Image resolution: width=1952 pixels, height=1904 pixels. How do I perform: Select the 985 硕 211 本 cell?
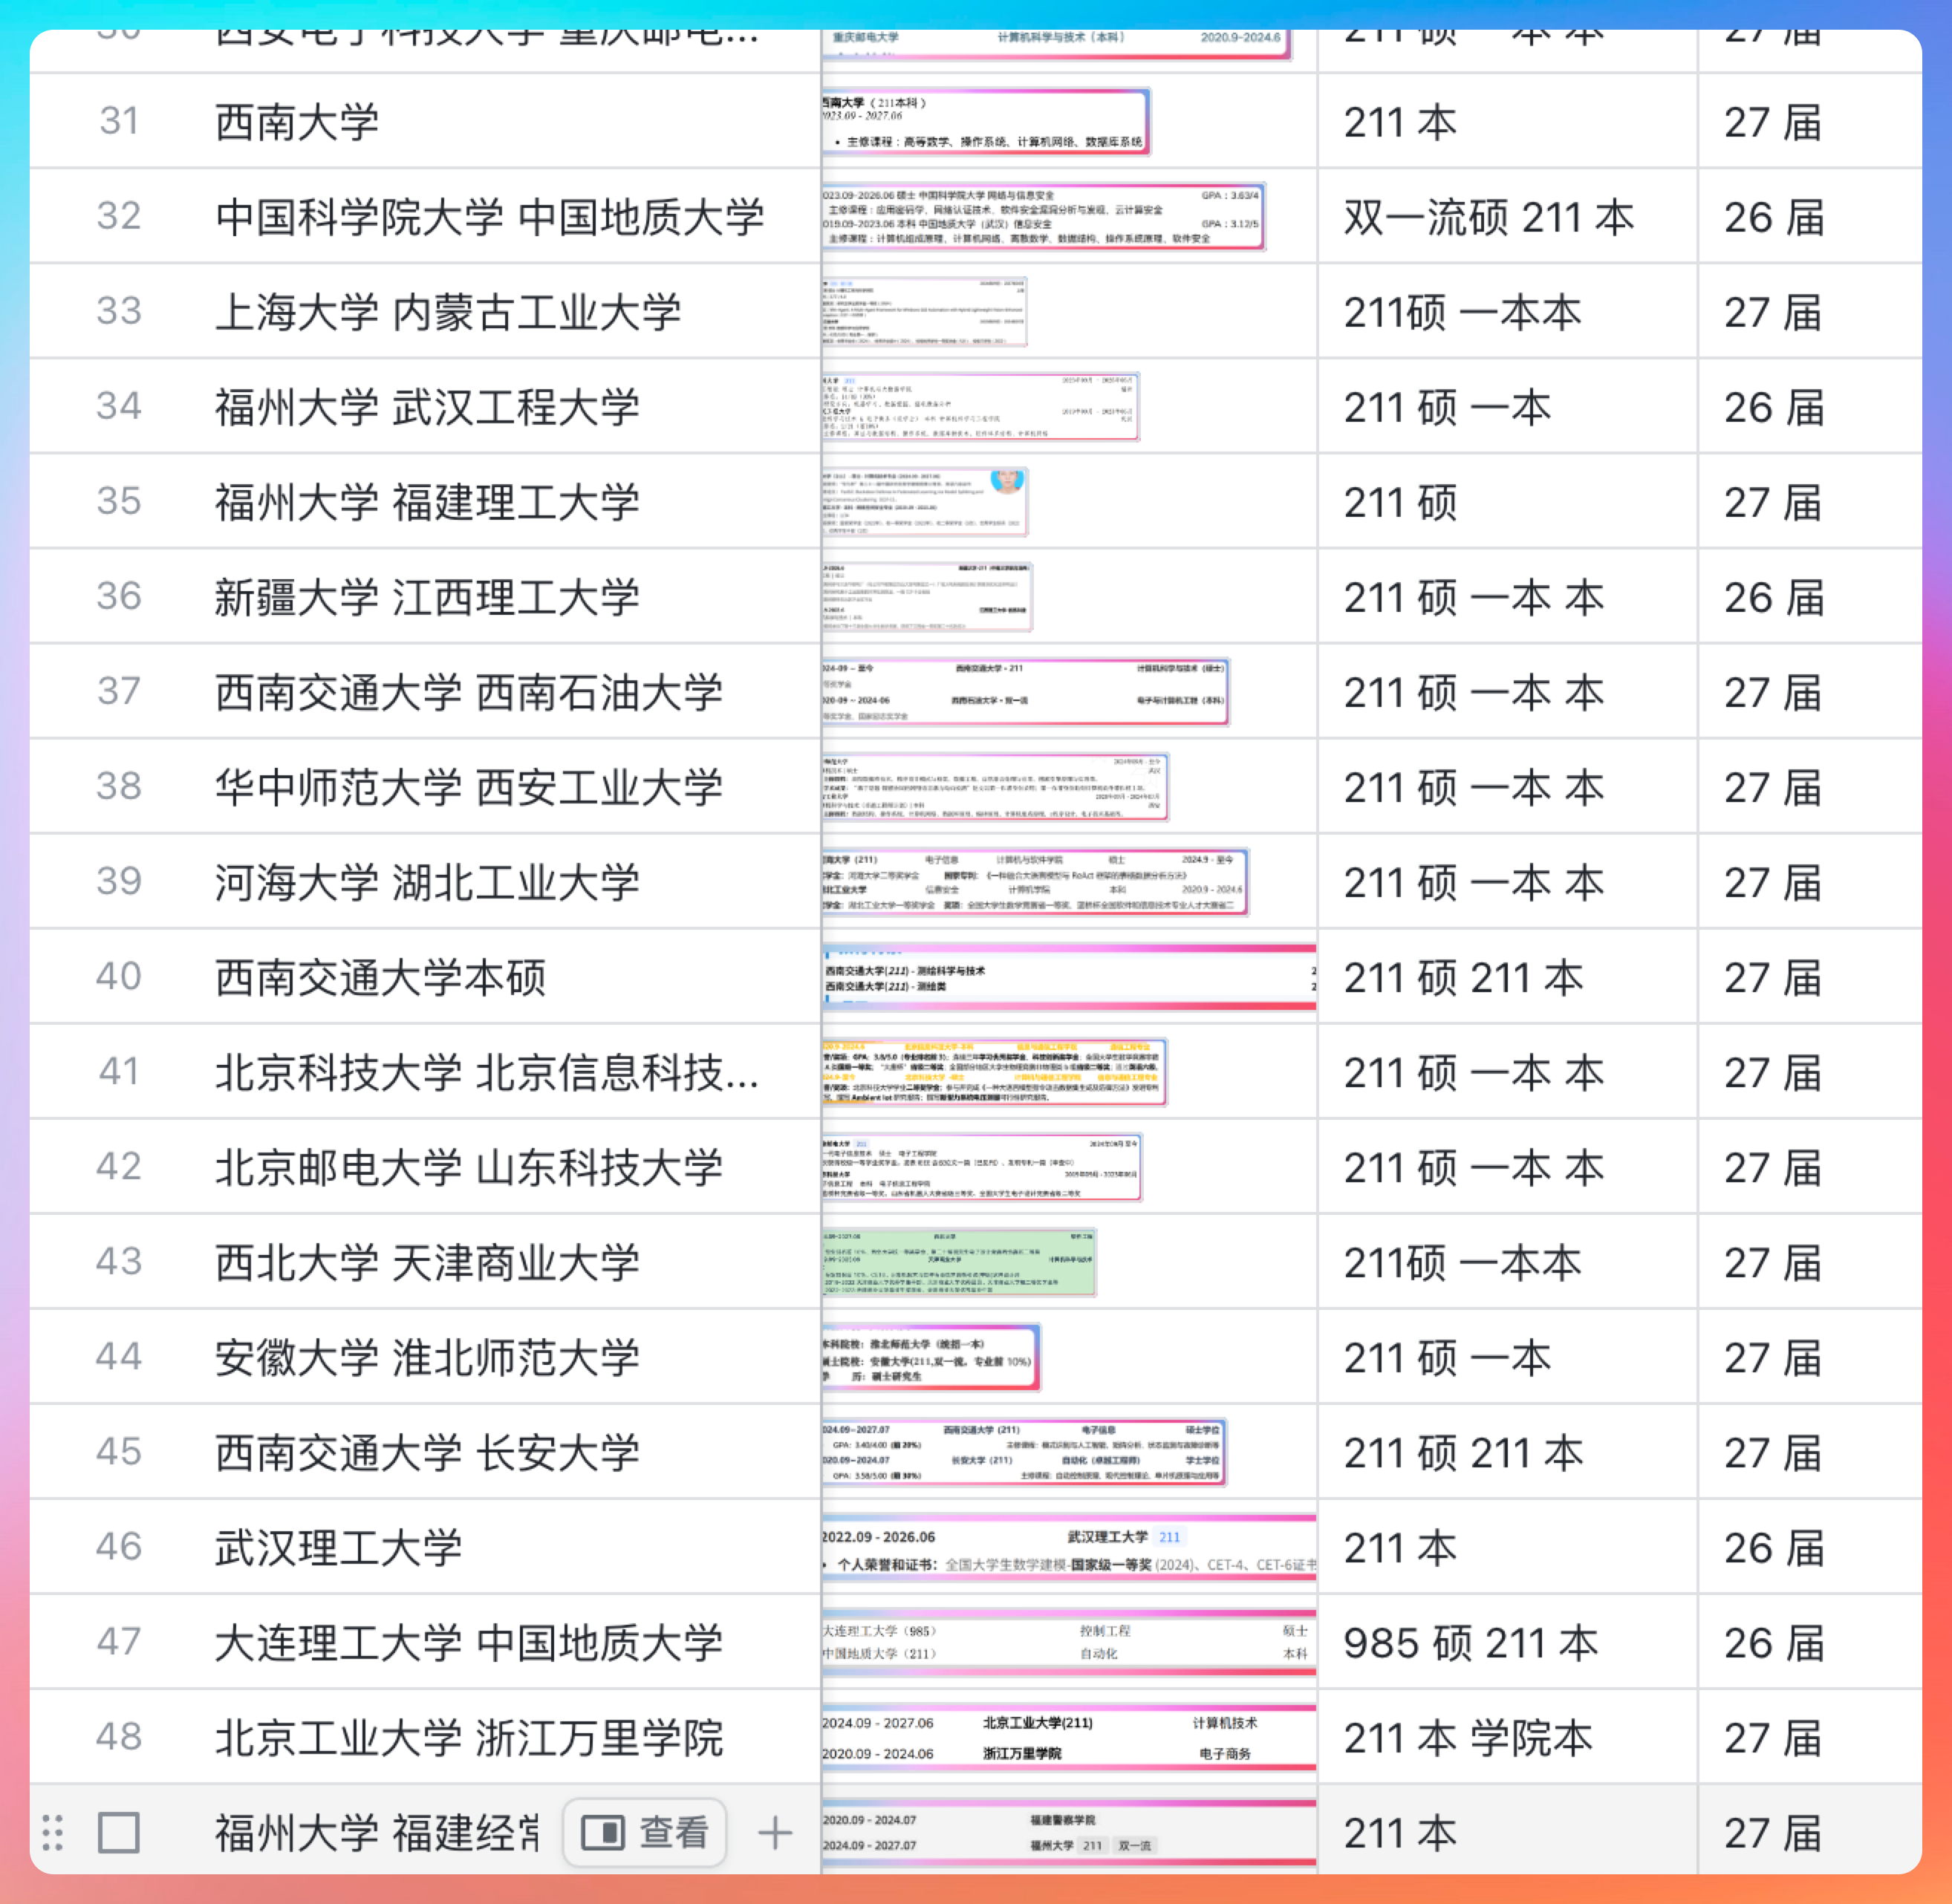1470,1643
